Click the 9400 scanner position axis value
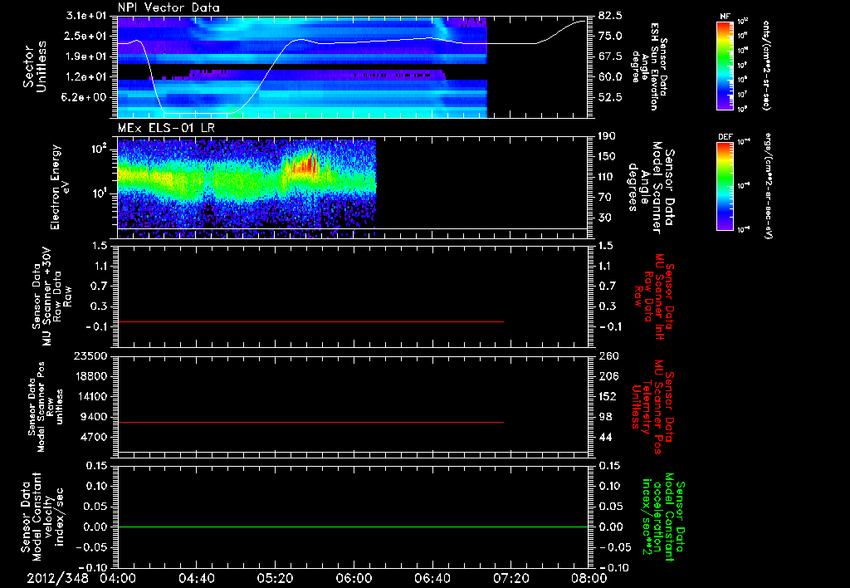850x588 pixels. pos(94,417)
